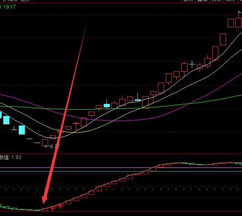The height and width of the screenshot is (216, 242).
Task: Select the red cross doji candle after the low
Action: coord(76,126)
